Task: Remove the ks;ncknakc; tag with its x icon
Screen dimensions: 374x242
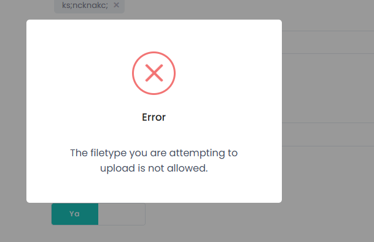Action: point(116,5)
